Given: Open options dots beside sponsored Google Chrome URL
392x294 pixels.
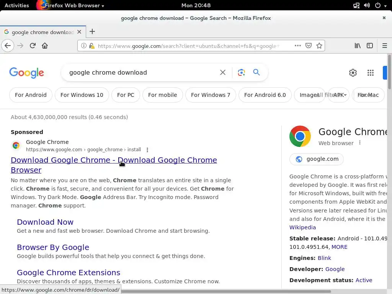Looking at the screenshot, I should pyautogui.click(x=147, y=150).
